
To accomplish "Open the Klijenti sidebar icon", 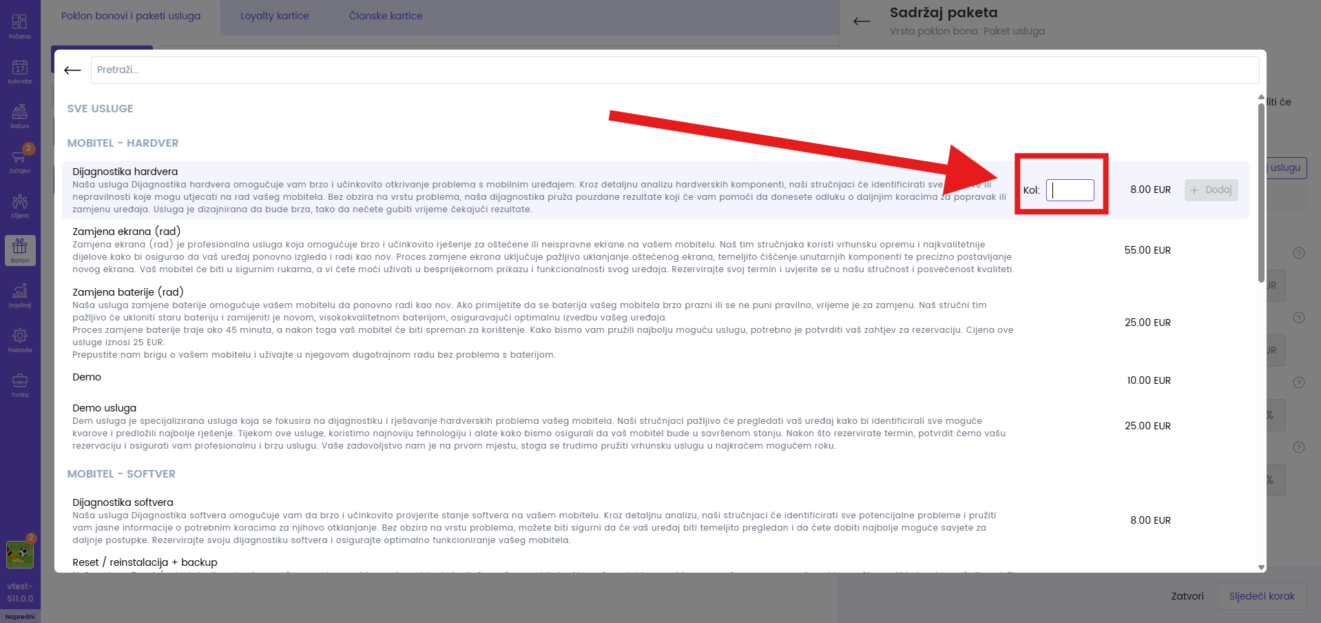I will (20, 205).
